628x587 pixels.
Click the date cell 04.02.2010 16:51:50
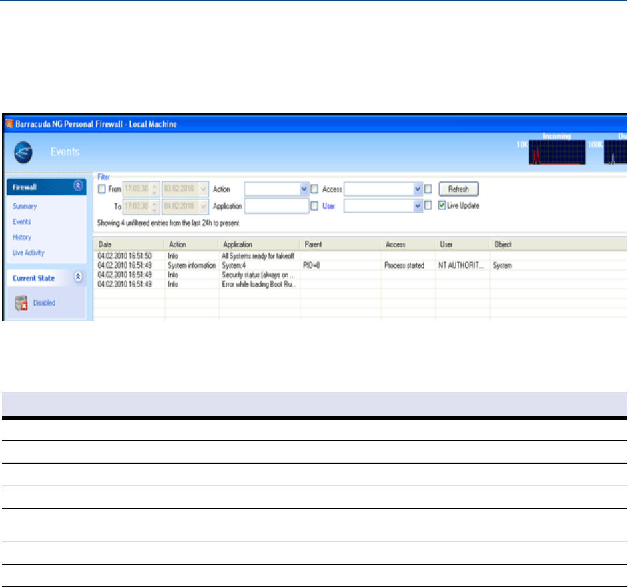pos(125,256)
